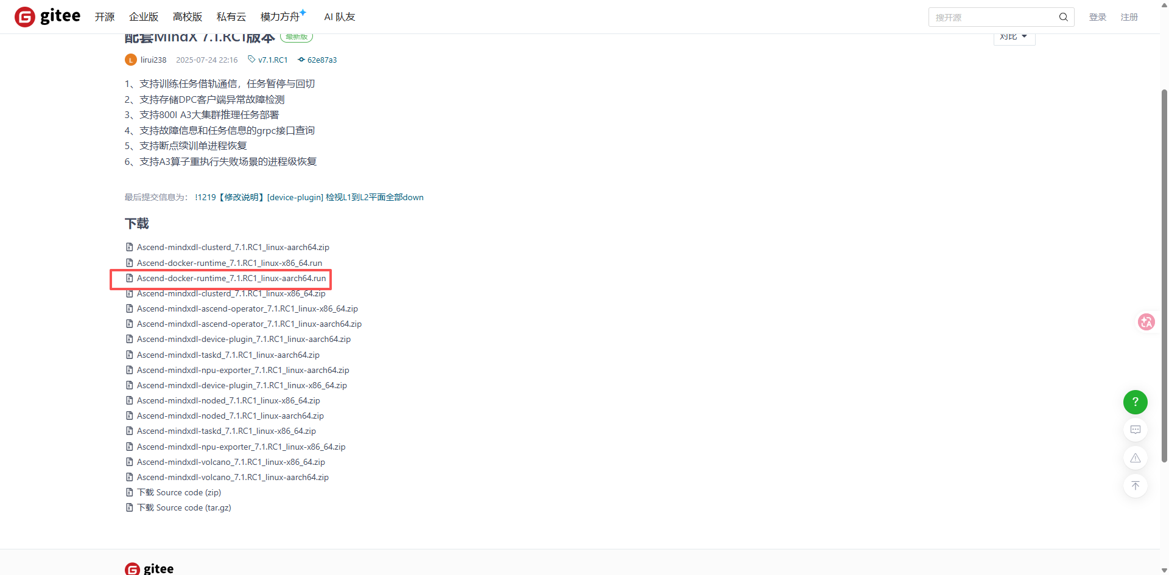Click file icon for Source code (zip)
Screen dimensions: 1169x575
[129, 492]
